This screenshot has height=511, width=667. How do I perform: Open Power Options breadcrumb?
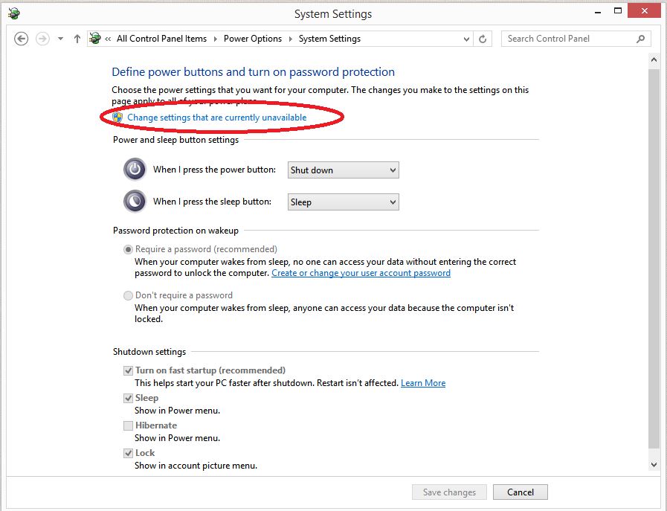(253, 39)
